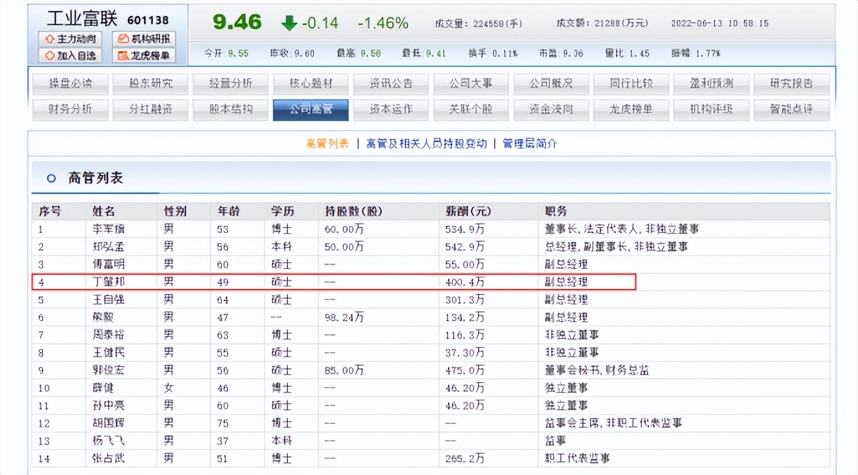Select the 盈利预测 tab
This screenshot has width=858, height=475.
point(711,83)
